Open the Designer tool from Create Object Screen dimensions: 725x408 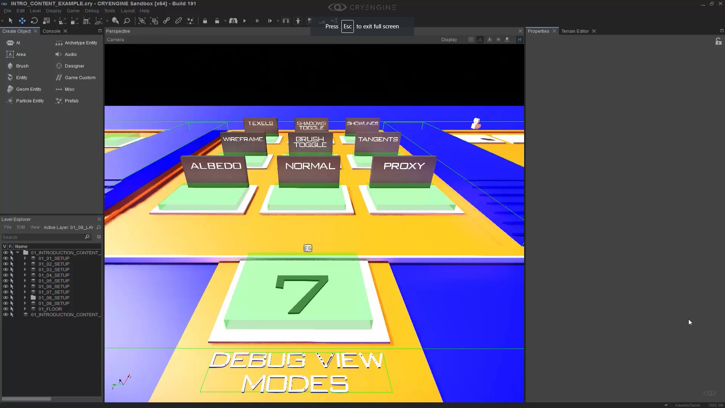point(59,66)
